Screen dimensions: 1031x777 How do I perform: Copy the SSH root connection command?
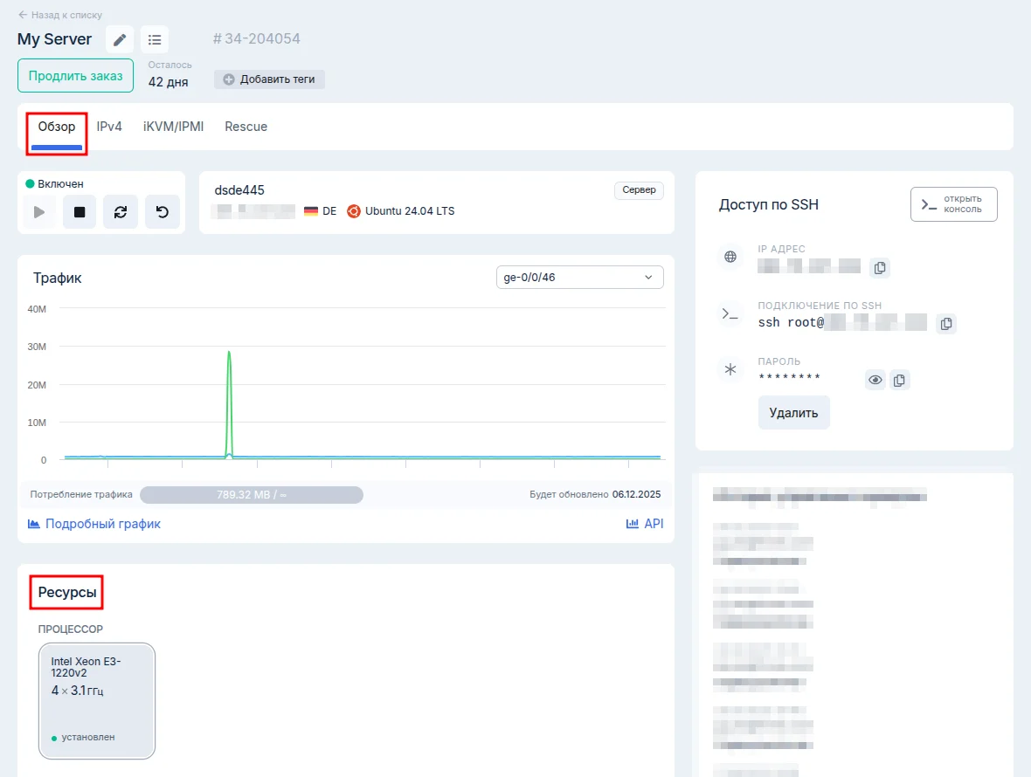pyautogui.click(x=945, y=324)
